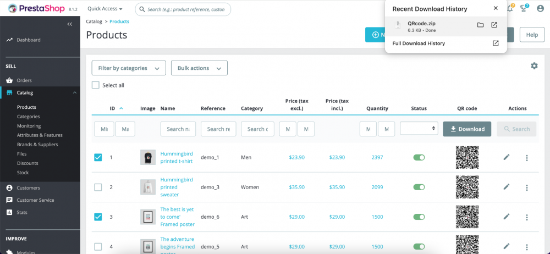The width and height of the screenshot is (550, 254).
Task: Sort by Quantity column header
Action: coord(377,108)
